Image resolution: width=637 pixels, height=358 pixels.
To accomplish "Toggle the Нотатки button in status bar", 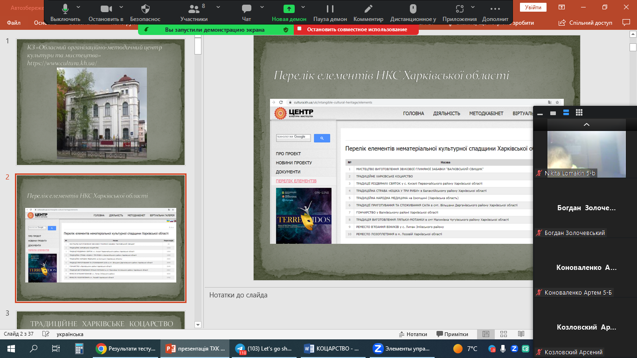I will pyautogui.click(x=413, y=334).
